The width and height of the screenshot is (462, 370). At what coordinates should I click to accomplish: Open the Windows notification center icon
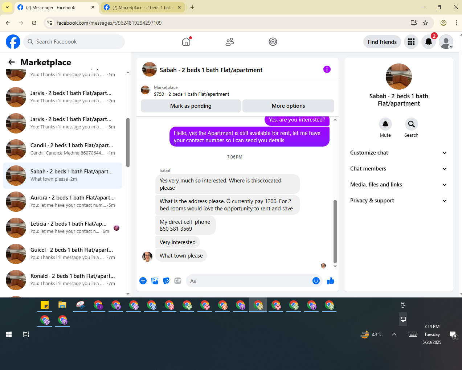[x=453, y=334]
